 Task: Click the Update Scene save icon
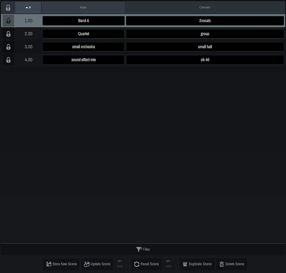(87, 264)
